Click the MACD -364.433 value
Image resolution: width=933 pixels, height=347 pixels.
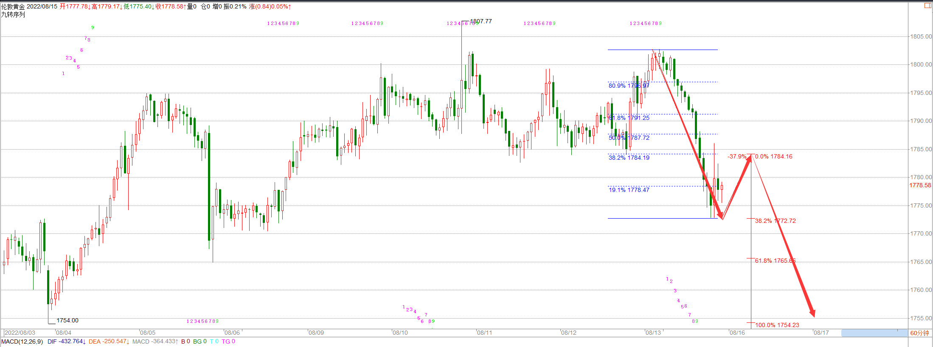click(155, 341)
